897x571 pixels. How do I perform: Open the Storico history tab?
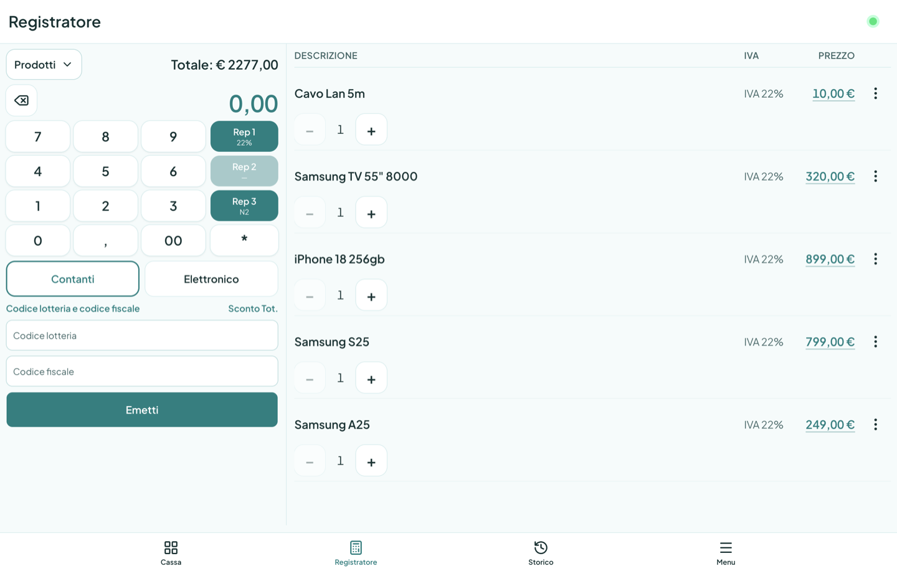tap(541, 552)
